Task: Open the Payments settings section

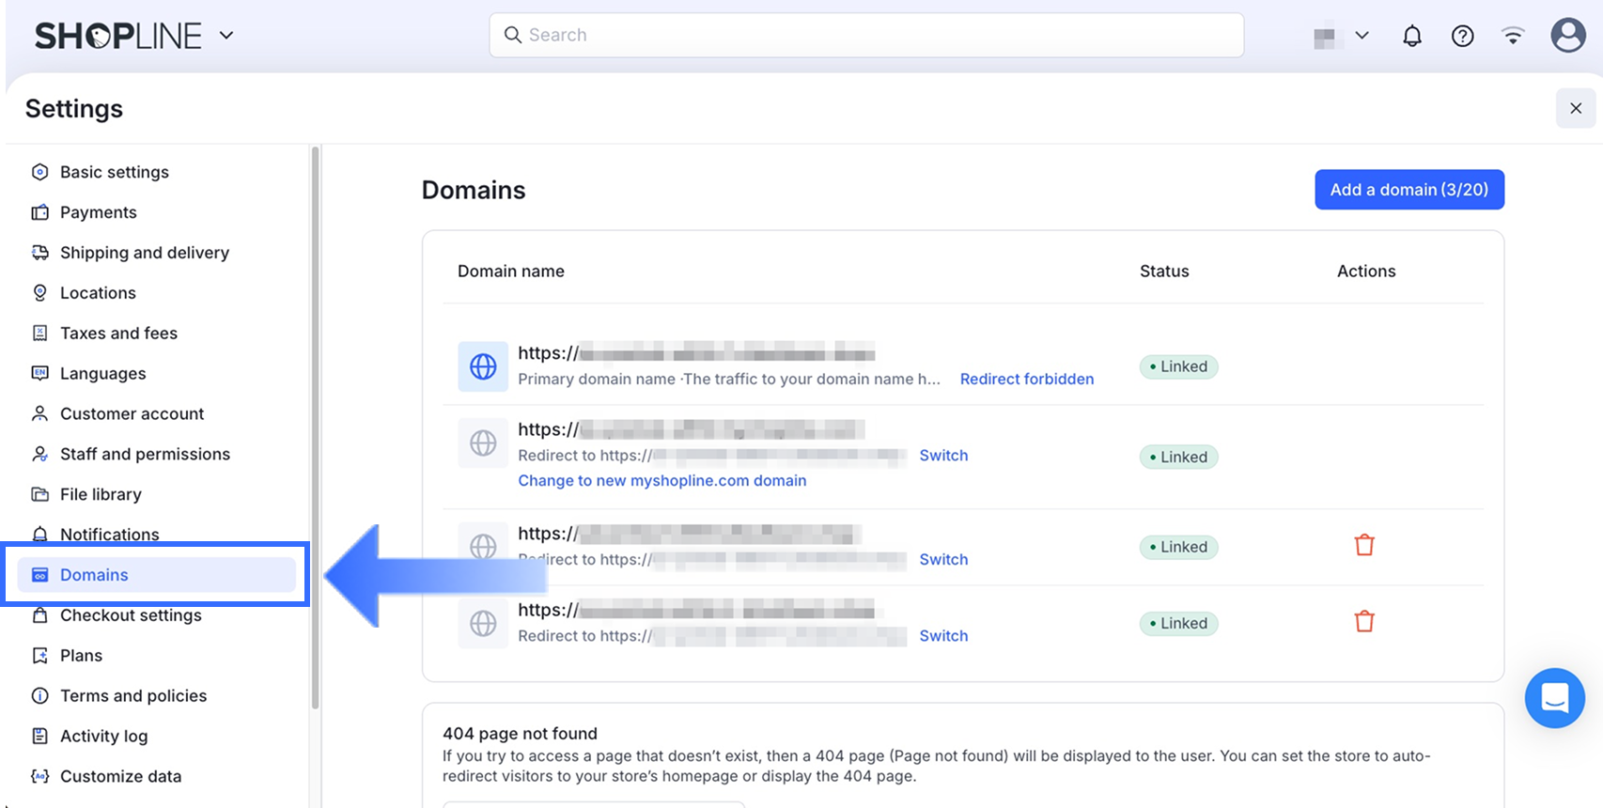Action: click(98, 212)
